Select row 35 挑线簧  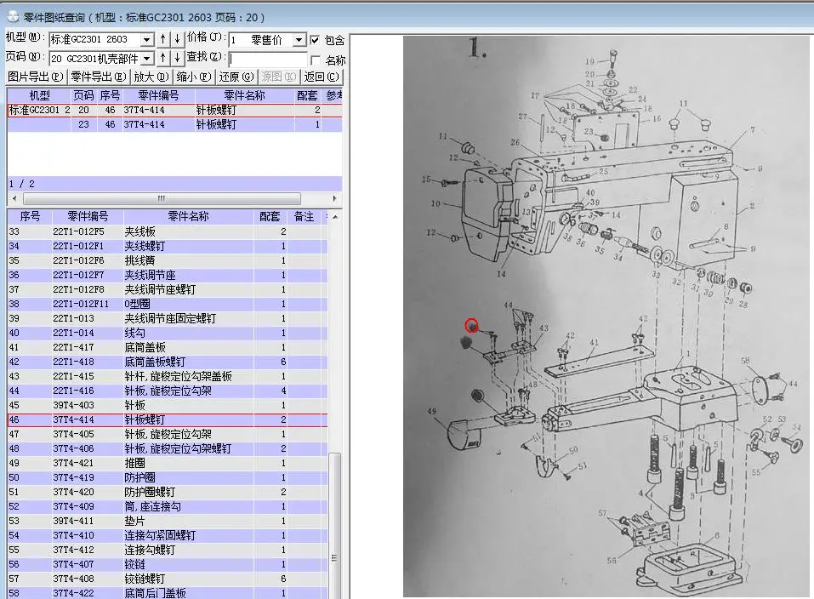[x=168, y=260]
